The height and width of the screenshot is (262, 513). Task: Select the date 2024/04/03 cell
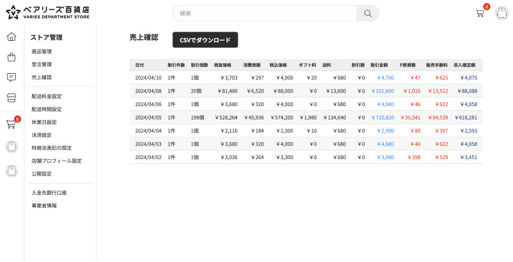click(148, 144)
